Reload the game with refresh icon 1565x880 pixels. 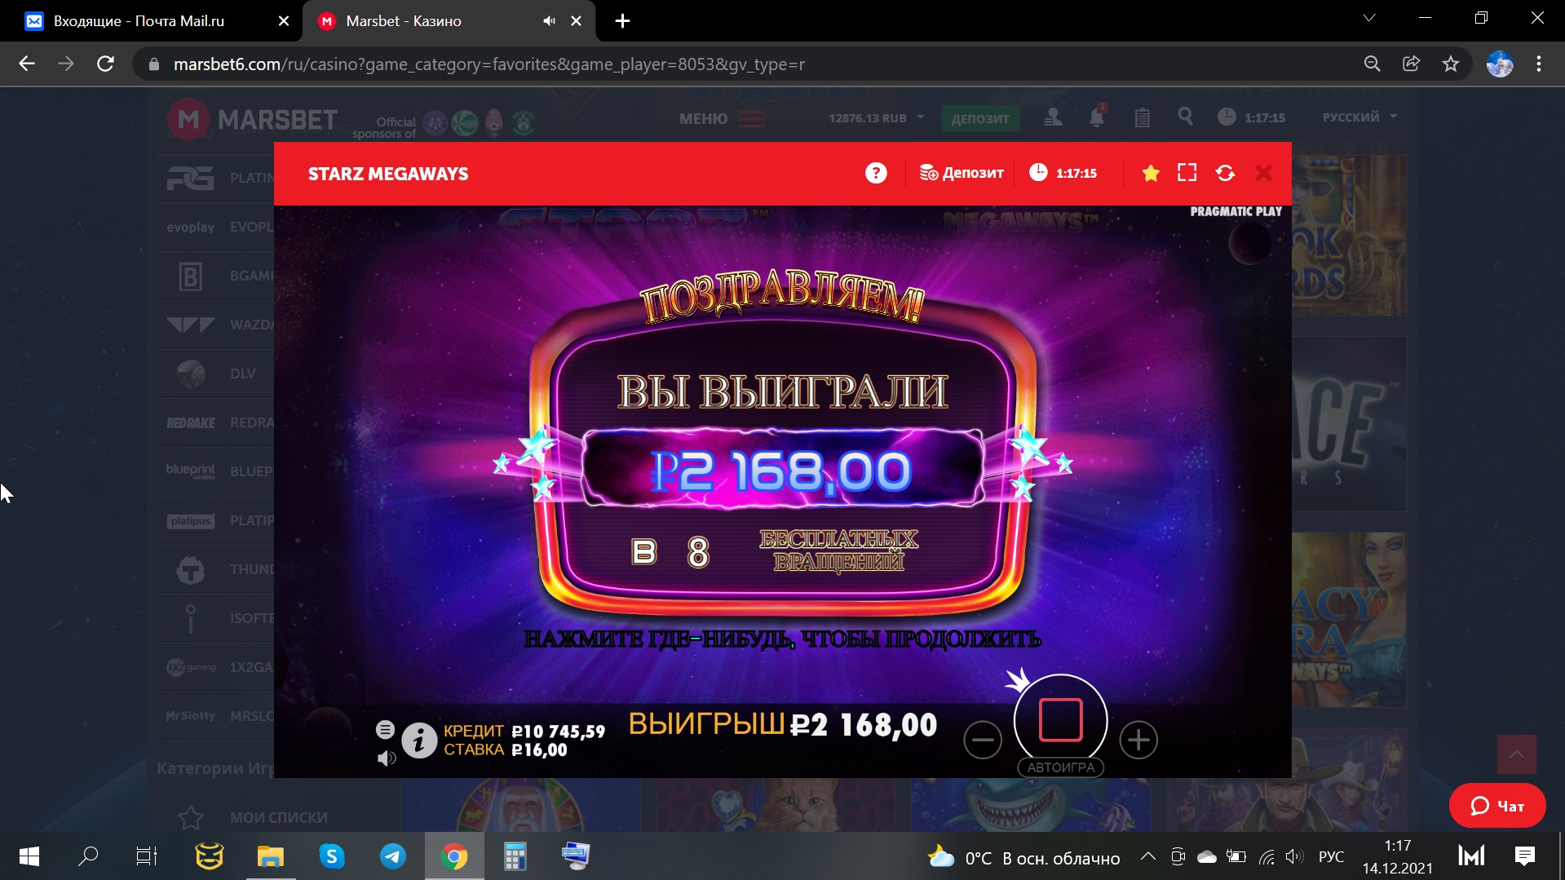point(1225,173)
